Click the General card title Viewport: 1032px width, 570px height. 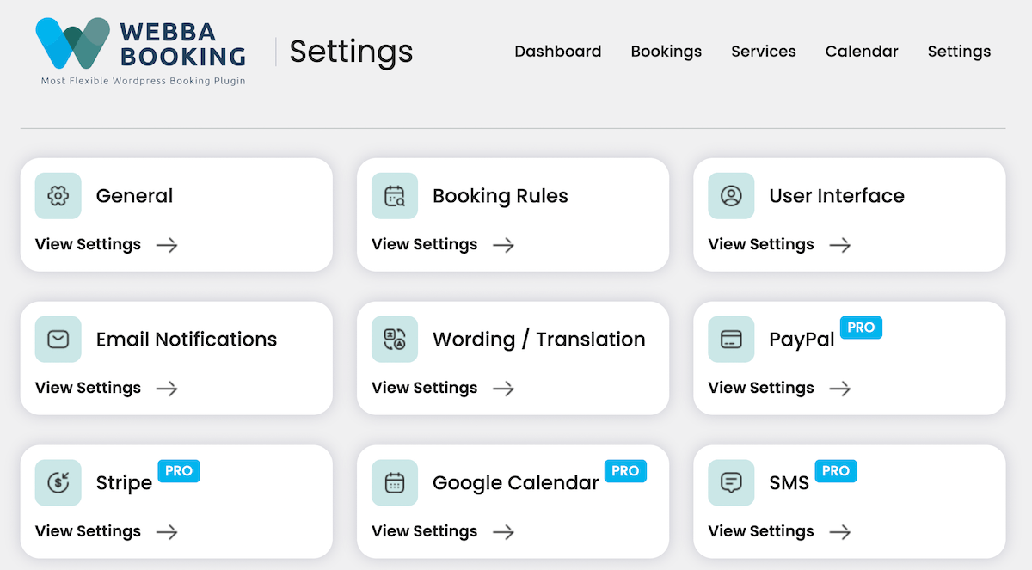click(x=134, y=196)
